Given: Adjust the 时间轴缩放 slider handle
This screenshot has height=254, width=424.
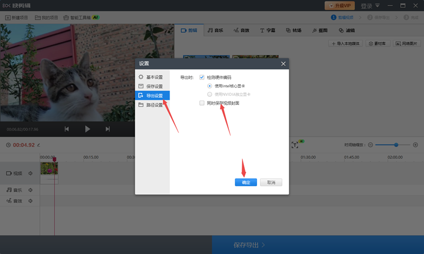Looking at the screenshot, I should tap(396, 145).
